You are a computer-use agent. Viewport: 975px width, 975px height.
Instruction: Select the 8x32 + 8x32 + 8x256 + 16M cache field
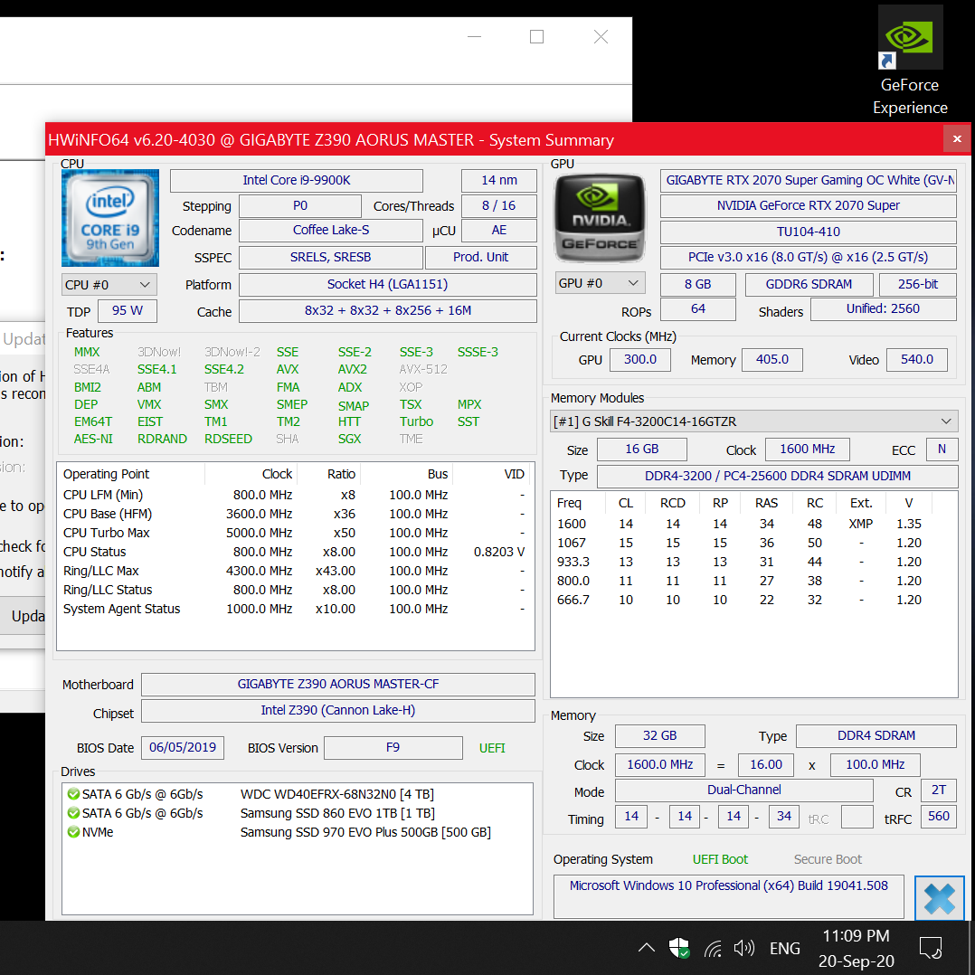click(387, 311)
